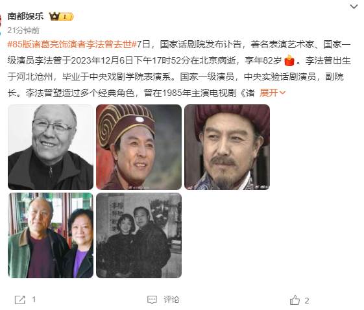This screenshot has width=364, height=310.
Task: Click the like count number 2
Action: [307, 300]
